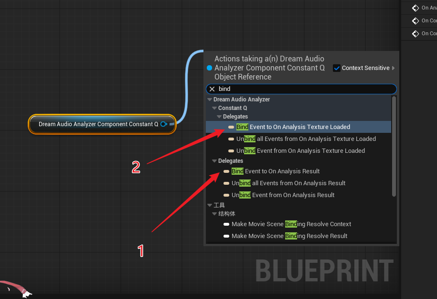Toggle the Context Sensitive checkbox

336,68
